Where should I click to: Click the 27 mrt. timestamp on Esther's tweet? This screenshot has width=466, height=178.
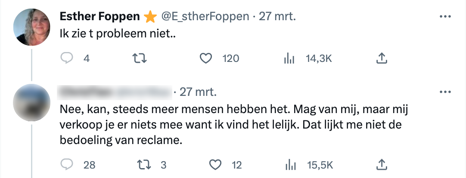coord(278,17)
